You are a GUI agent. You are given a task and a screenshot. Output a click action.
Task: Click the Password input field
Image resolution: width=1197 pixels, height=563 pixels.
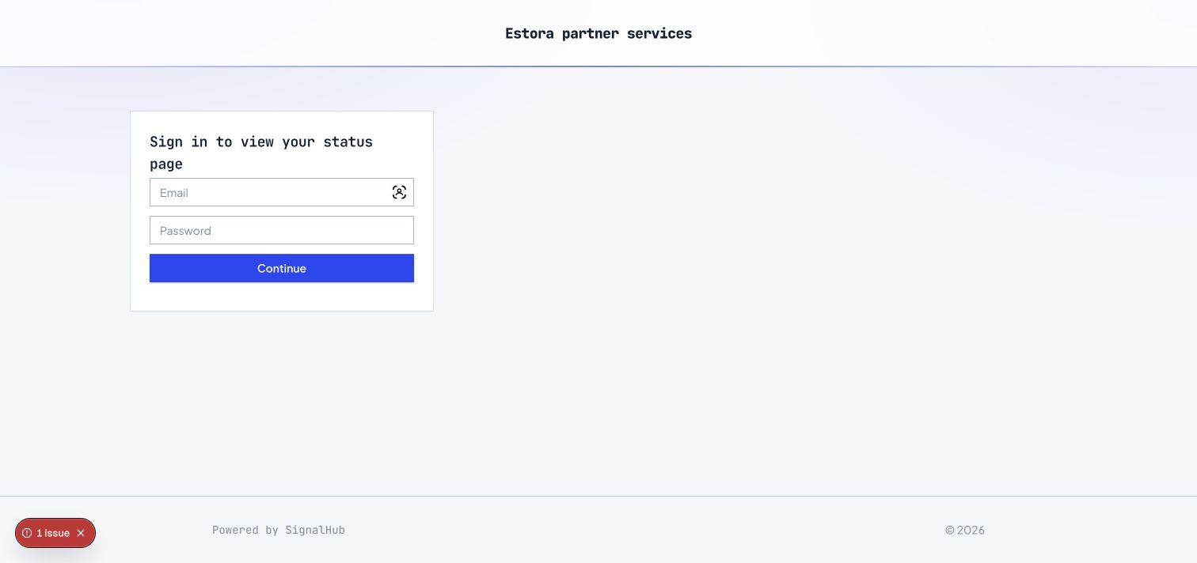281,230
